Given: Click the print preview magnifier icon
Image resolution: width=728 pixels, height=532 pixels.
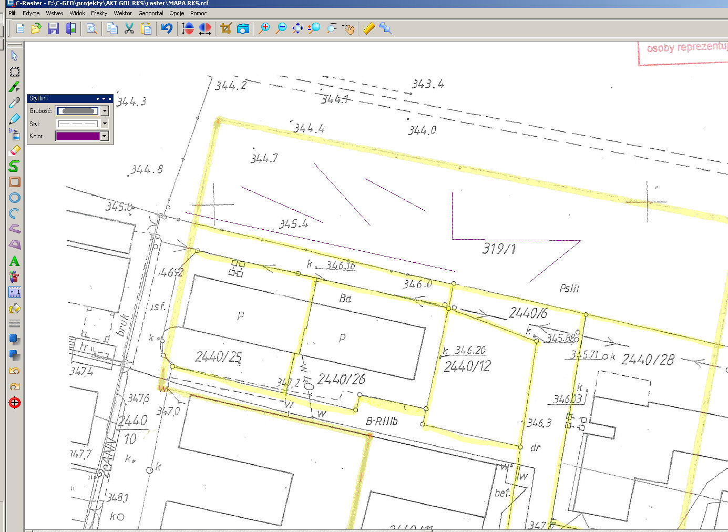Looking at the screenshot, I should click(x=92, y=28).
